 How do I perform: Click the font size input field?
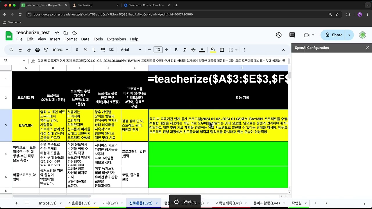[158, 50]
